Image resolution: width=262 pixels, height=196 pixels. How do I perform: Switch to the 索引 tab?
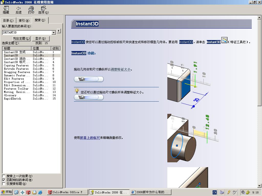pos(24,20)
